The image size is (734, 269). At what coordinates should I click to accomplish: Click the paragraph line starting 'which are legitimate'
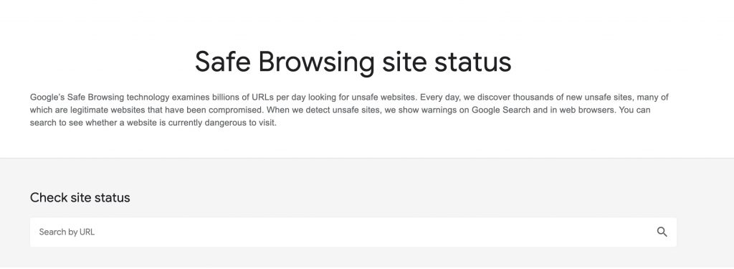pos(340,110)
